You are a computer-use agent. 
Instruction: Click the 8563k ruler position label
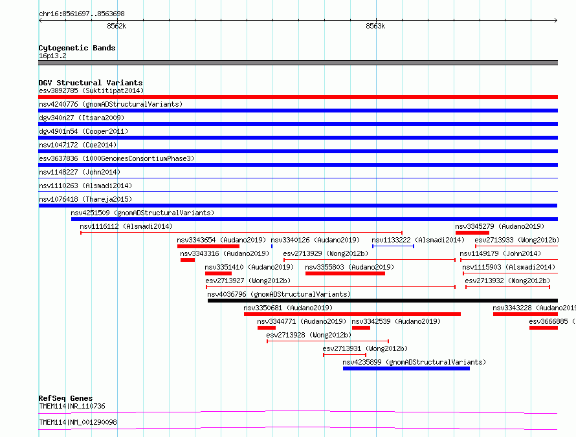pyautogui.click(x=375, y=26)
